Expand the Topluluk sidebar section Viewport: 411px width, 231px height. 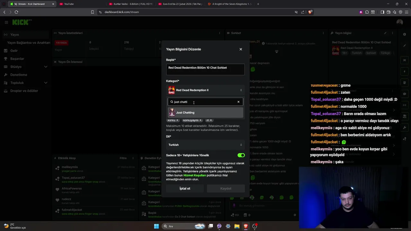click(26, 83)
